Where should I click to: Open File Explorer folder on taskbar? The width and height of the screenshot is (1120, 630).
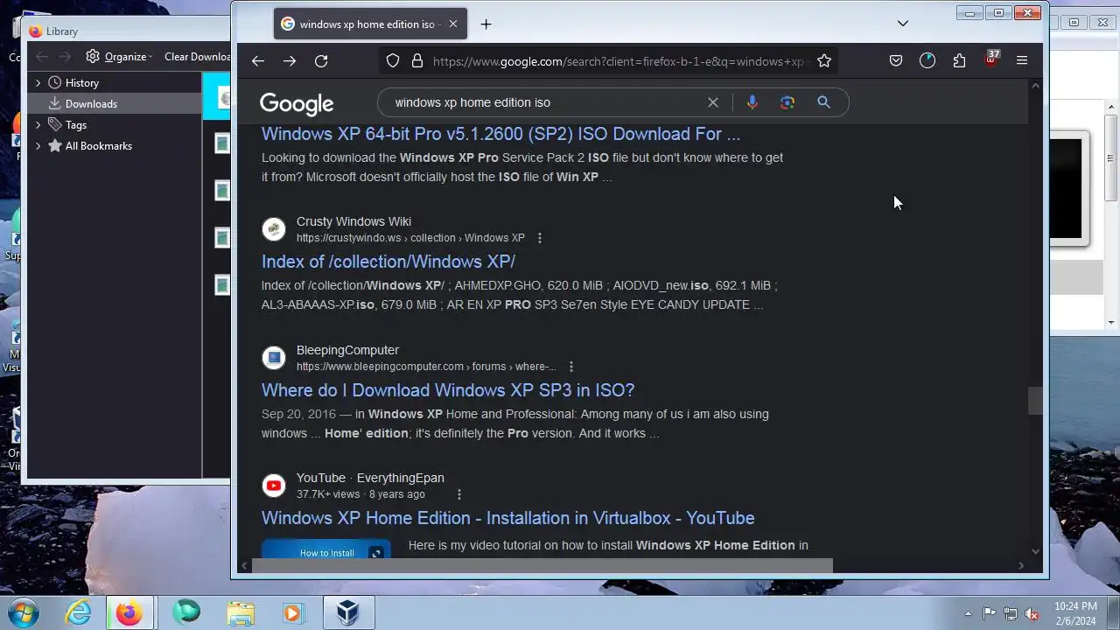[x=240, y=612]
